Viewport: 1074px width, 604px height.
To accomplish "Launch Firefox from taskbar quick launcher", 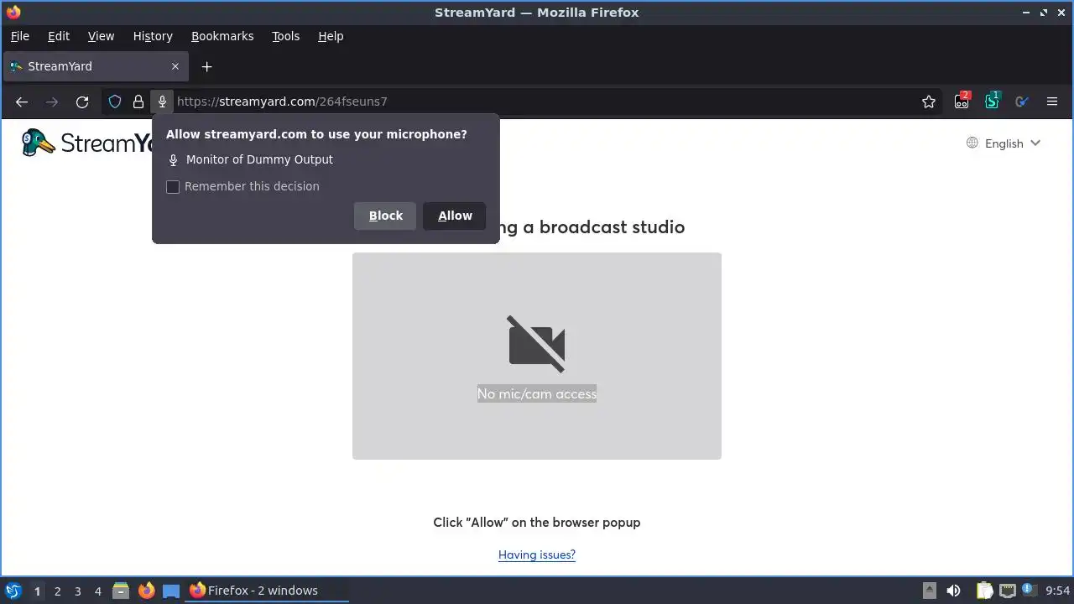I will (147, 591).
